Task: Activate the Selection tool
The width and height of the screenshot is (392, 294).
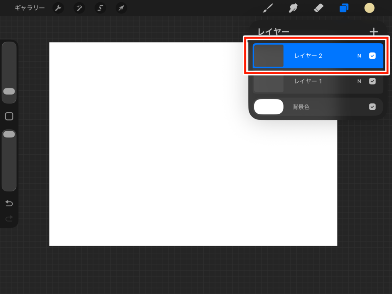Action: [100, 8]
